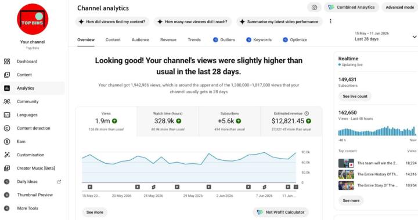The image size is (418, 220).
Task: Click the green up arrow beside 1.9m views
Action: pos(114,121)
